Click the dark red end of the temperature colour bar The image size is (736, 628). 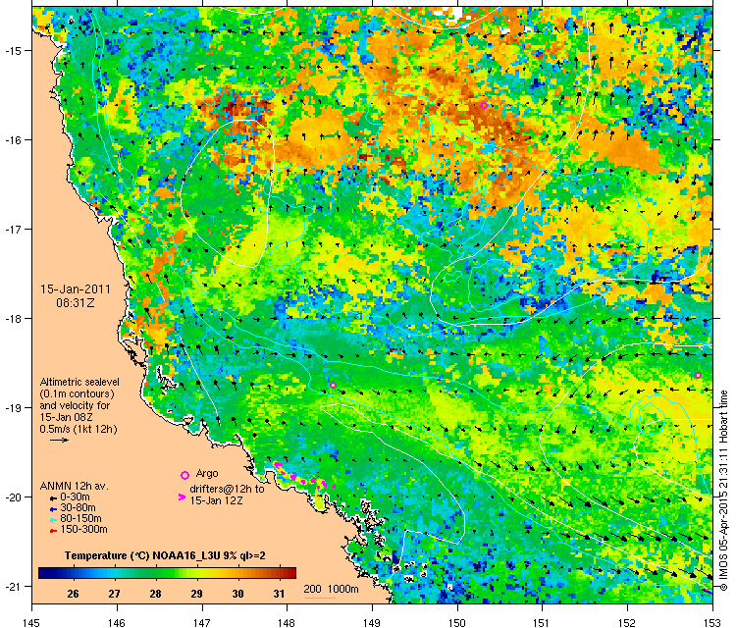292,573
